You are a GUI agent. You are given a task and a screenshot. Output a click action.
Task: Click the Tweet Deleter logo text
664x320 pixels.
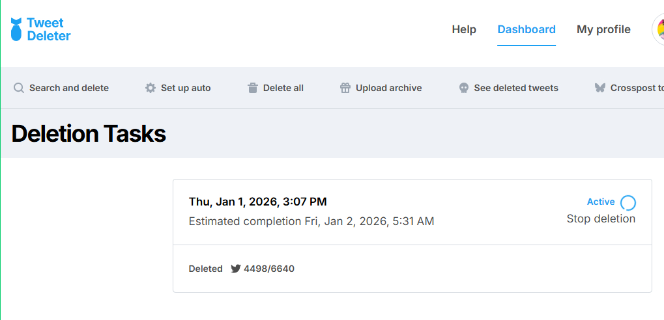point(49,29)
